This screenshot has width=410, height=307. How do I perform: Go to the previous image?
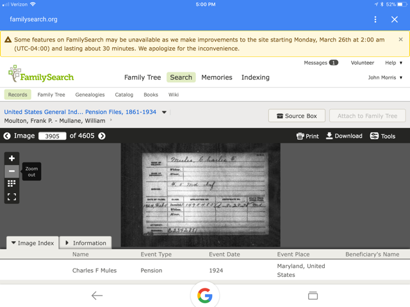pos(7,136)
